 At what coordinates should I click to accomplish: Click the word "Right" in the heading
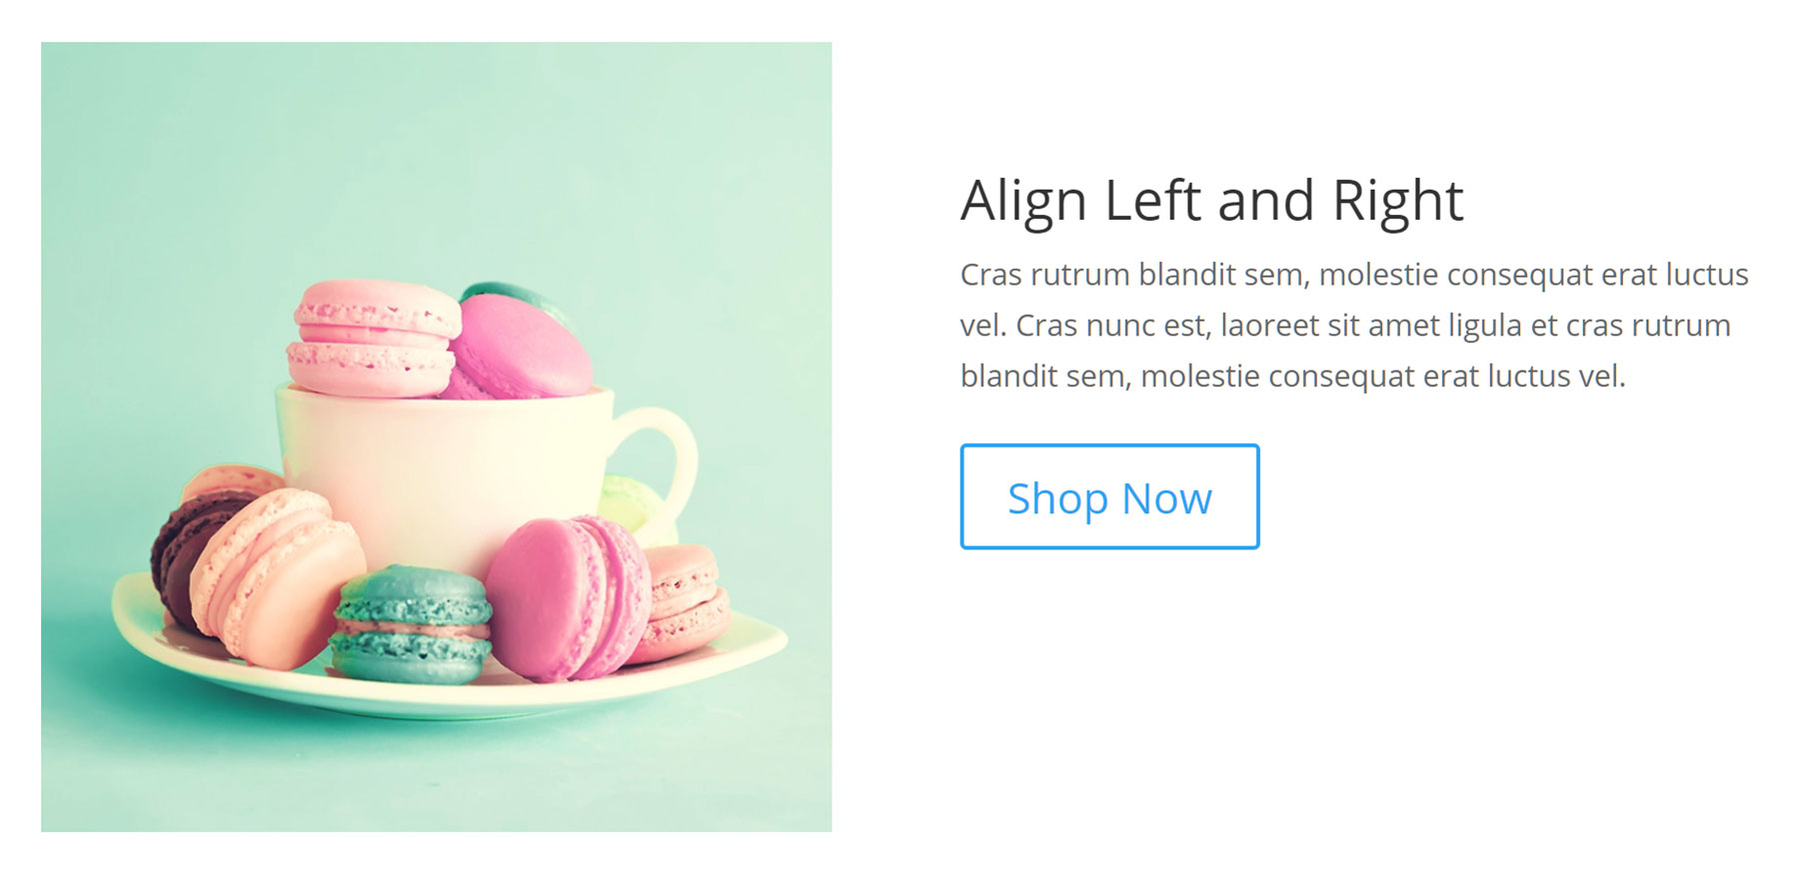tap(1397, 201)
